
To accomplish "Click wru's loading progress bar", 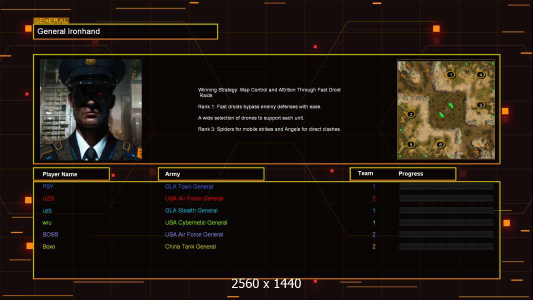I will [x=446, y=222].
